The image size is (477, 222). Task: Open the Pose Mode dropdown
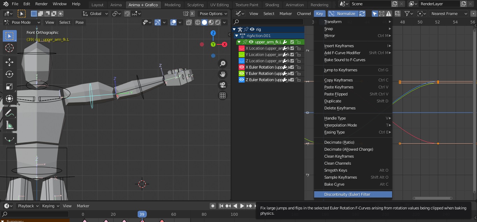(22, 22)
